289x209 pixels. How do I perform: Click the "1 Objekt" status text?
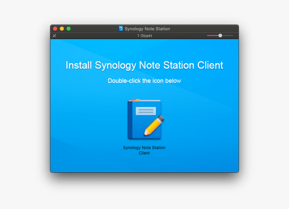(145, 36)
